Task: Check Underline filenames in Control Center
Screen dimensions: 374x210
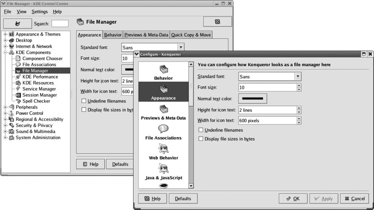Action: click(83, 101)
